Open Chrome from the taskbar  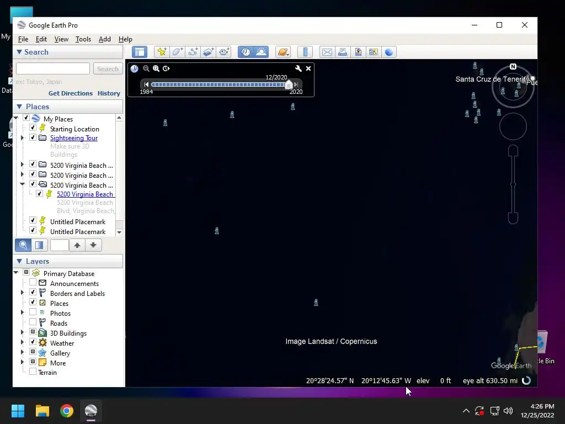pos(67,411)
